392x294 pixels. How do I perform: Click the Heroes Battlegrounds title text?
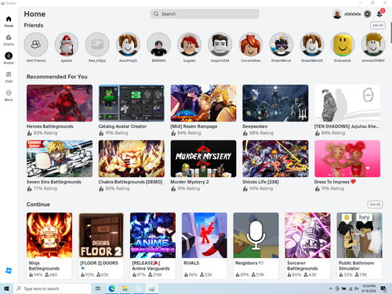[x=50, y=126]
